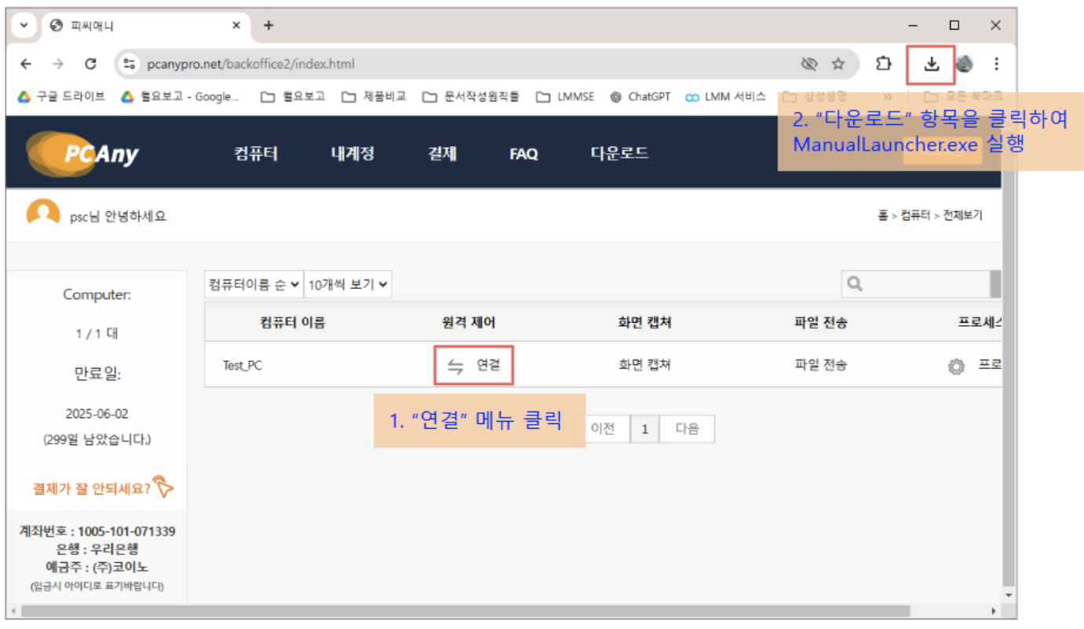Click the 화면 캡처 link for Test_PC
Screen dimensions: 1084x629
[644, 365]
